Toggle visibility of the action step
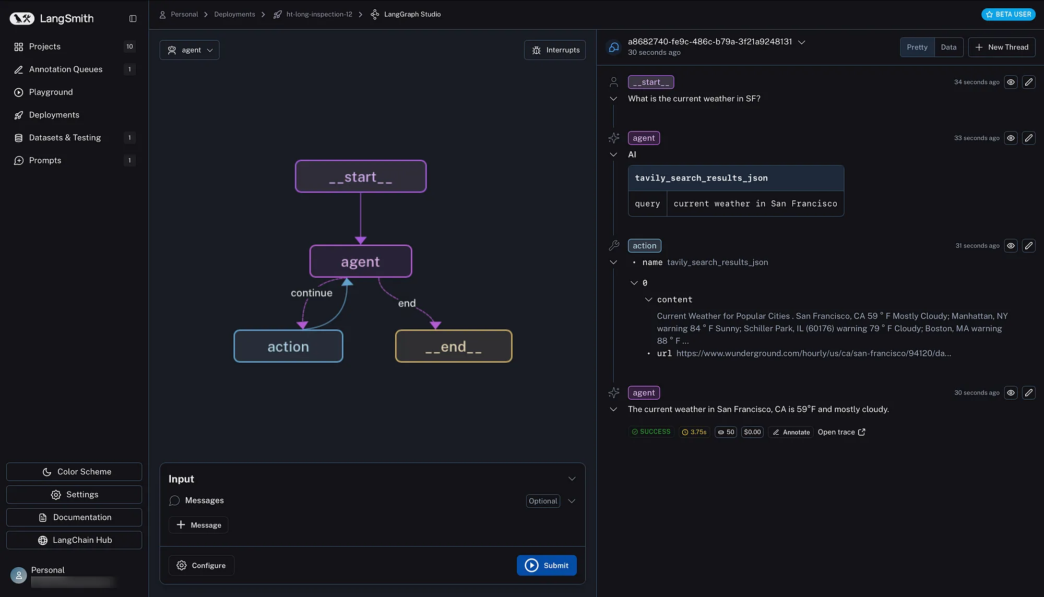Viewport: 1044px width, 597px height. coord(1011,245)
